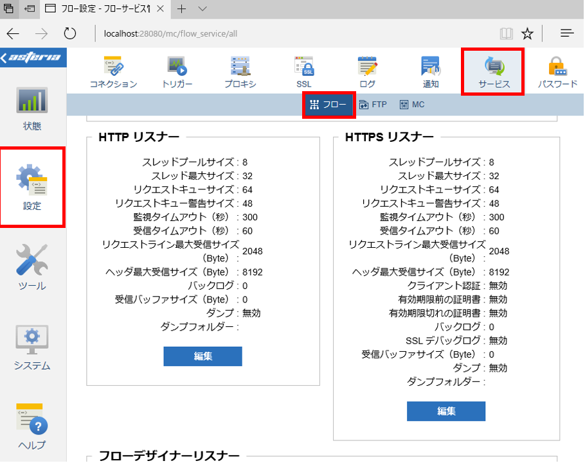Open ツール in the sidebar
The height and width of the screenshot is (470, 585).
(x=32, y=267)
